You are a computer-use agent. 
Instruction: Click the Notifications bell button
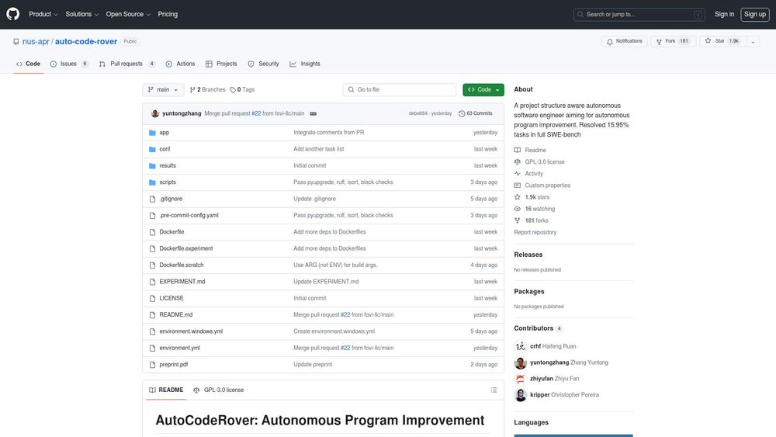pos(624,41)
